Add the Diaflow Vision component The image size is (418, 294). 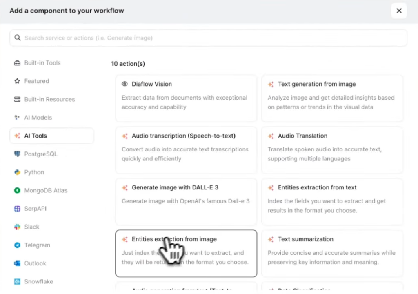tap(186, 98)
